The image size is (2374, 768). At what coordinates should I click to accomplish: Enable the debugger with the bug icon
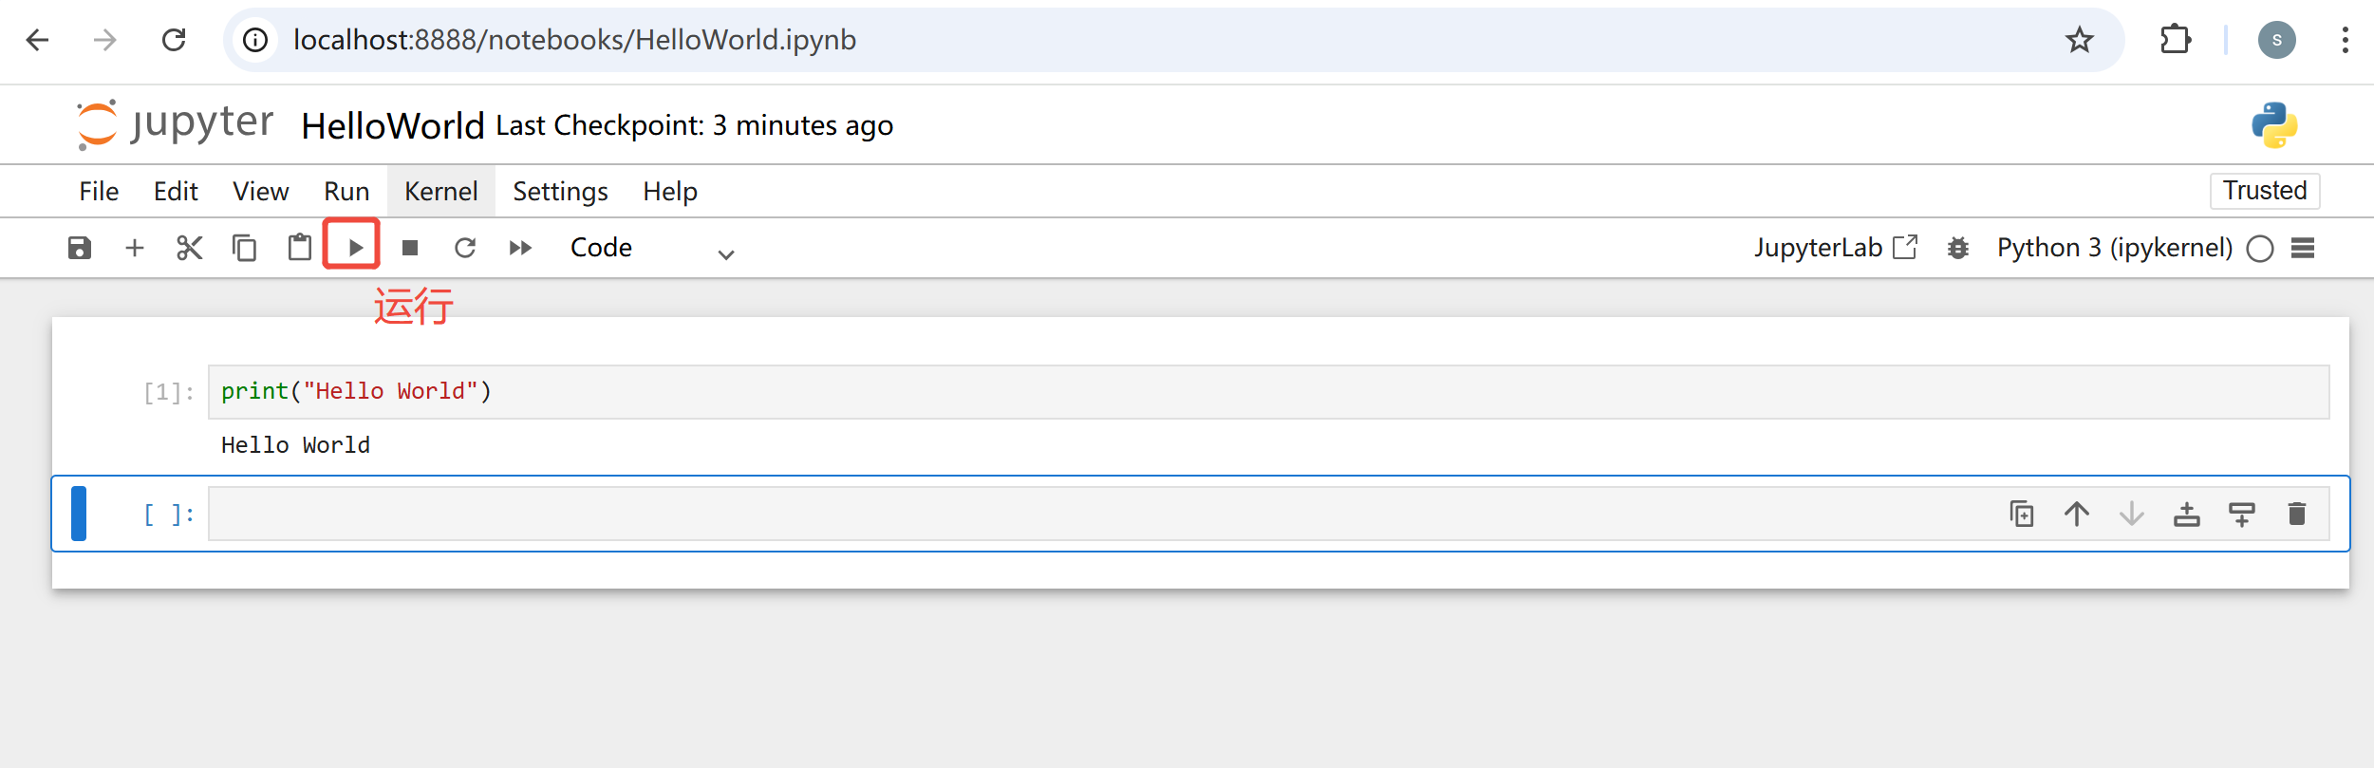[x=1957, y=248]
